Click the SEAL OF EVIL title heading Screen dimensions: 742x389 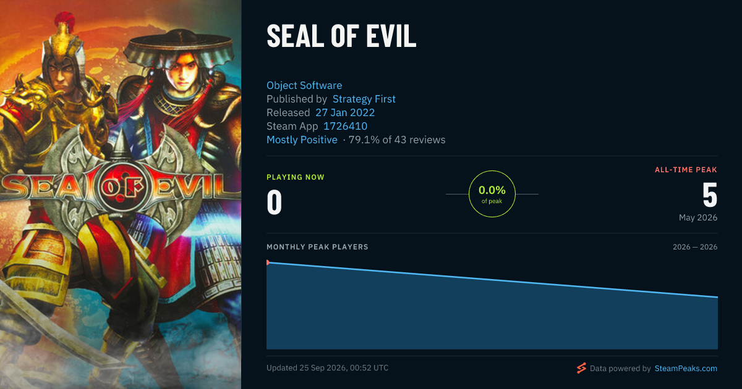[x=341, y=36]
